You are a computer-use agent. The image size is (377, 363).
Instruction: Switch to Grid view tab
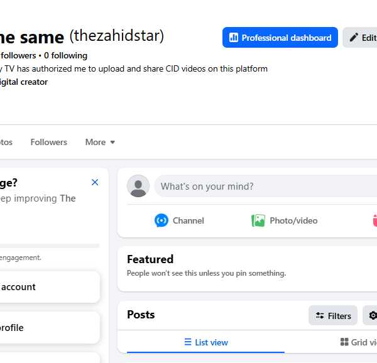pos(358,342)
